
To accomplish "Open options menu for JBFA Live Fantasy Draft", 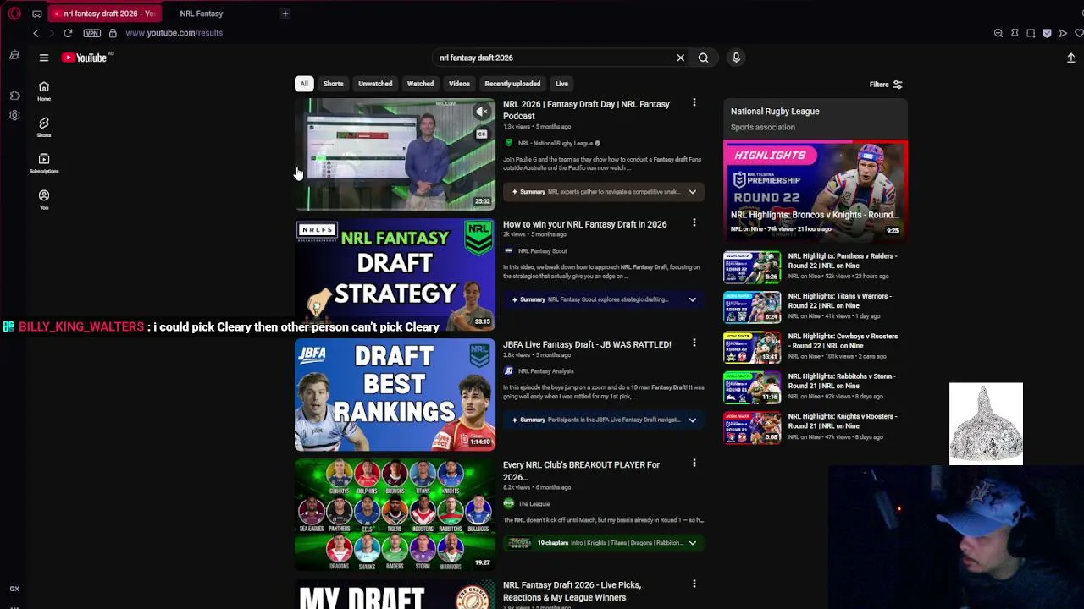I will (694, 343).
